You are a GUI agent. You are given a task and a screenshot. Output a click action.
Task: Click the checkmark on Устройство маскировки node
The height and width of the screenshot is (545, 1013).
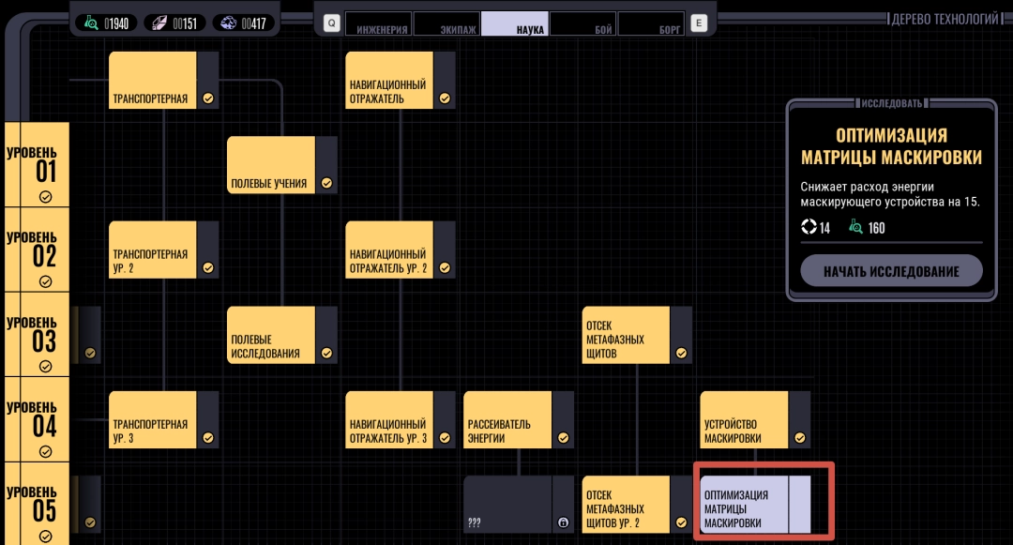tap(799, 437)
